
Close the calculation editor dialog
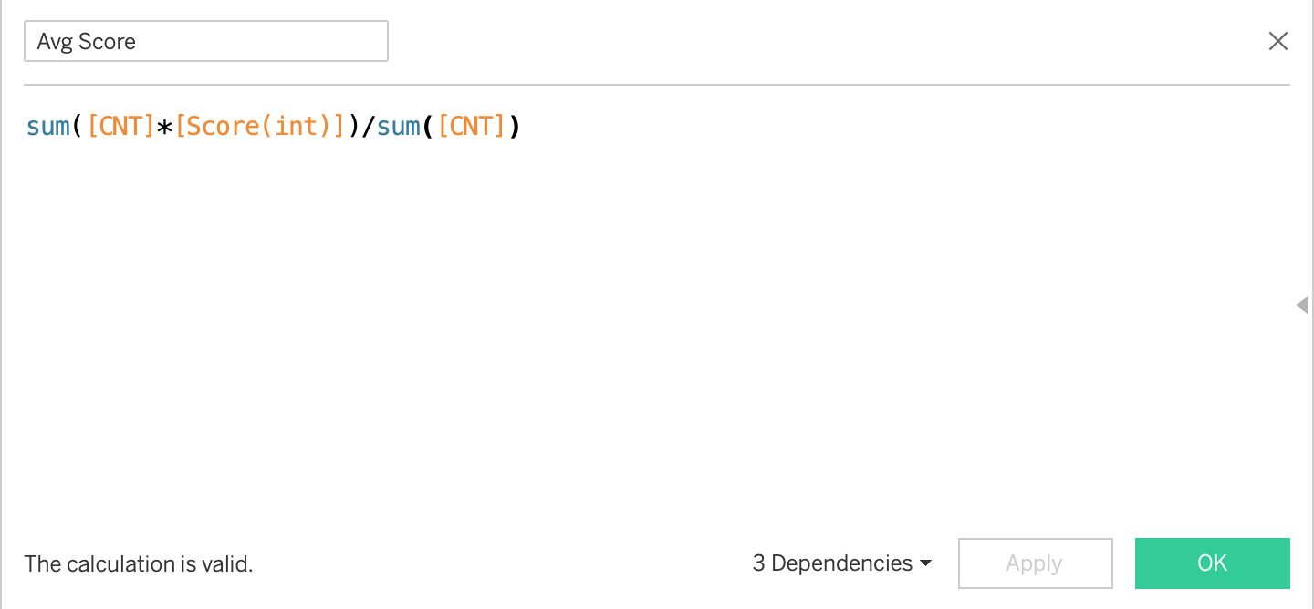click(1278, 41)
